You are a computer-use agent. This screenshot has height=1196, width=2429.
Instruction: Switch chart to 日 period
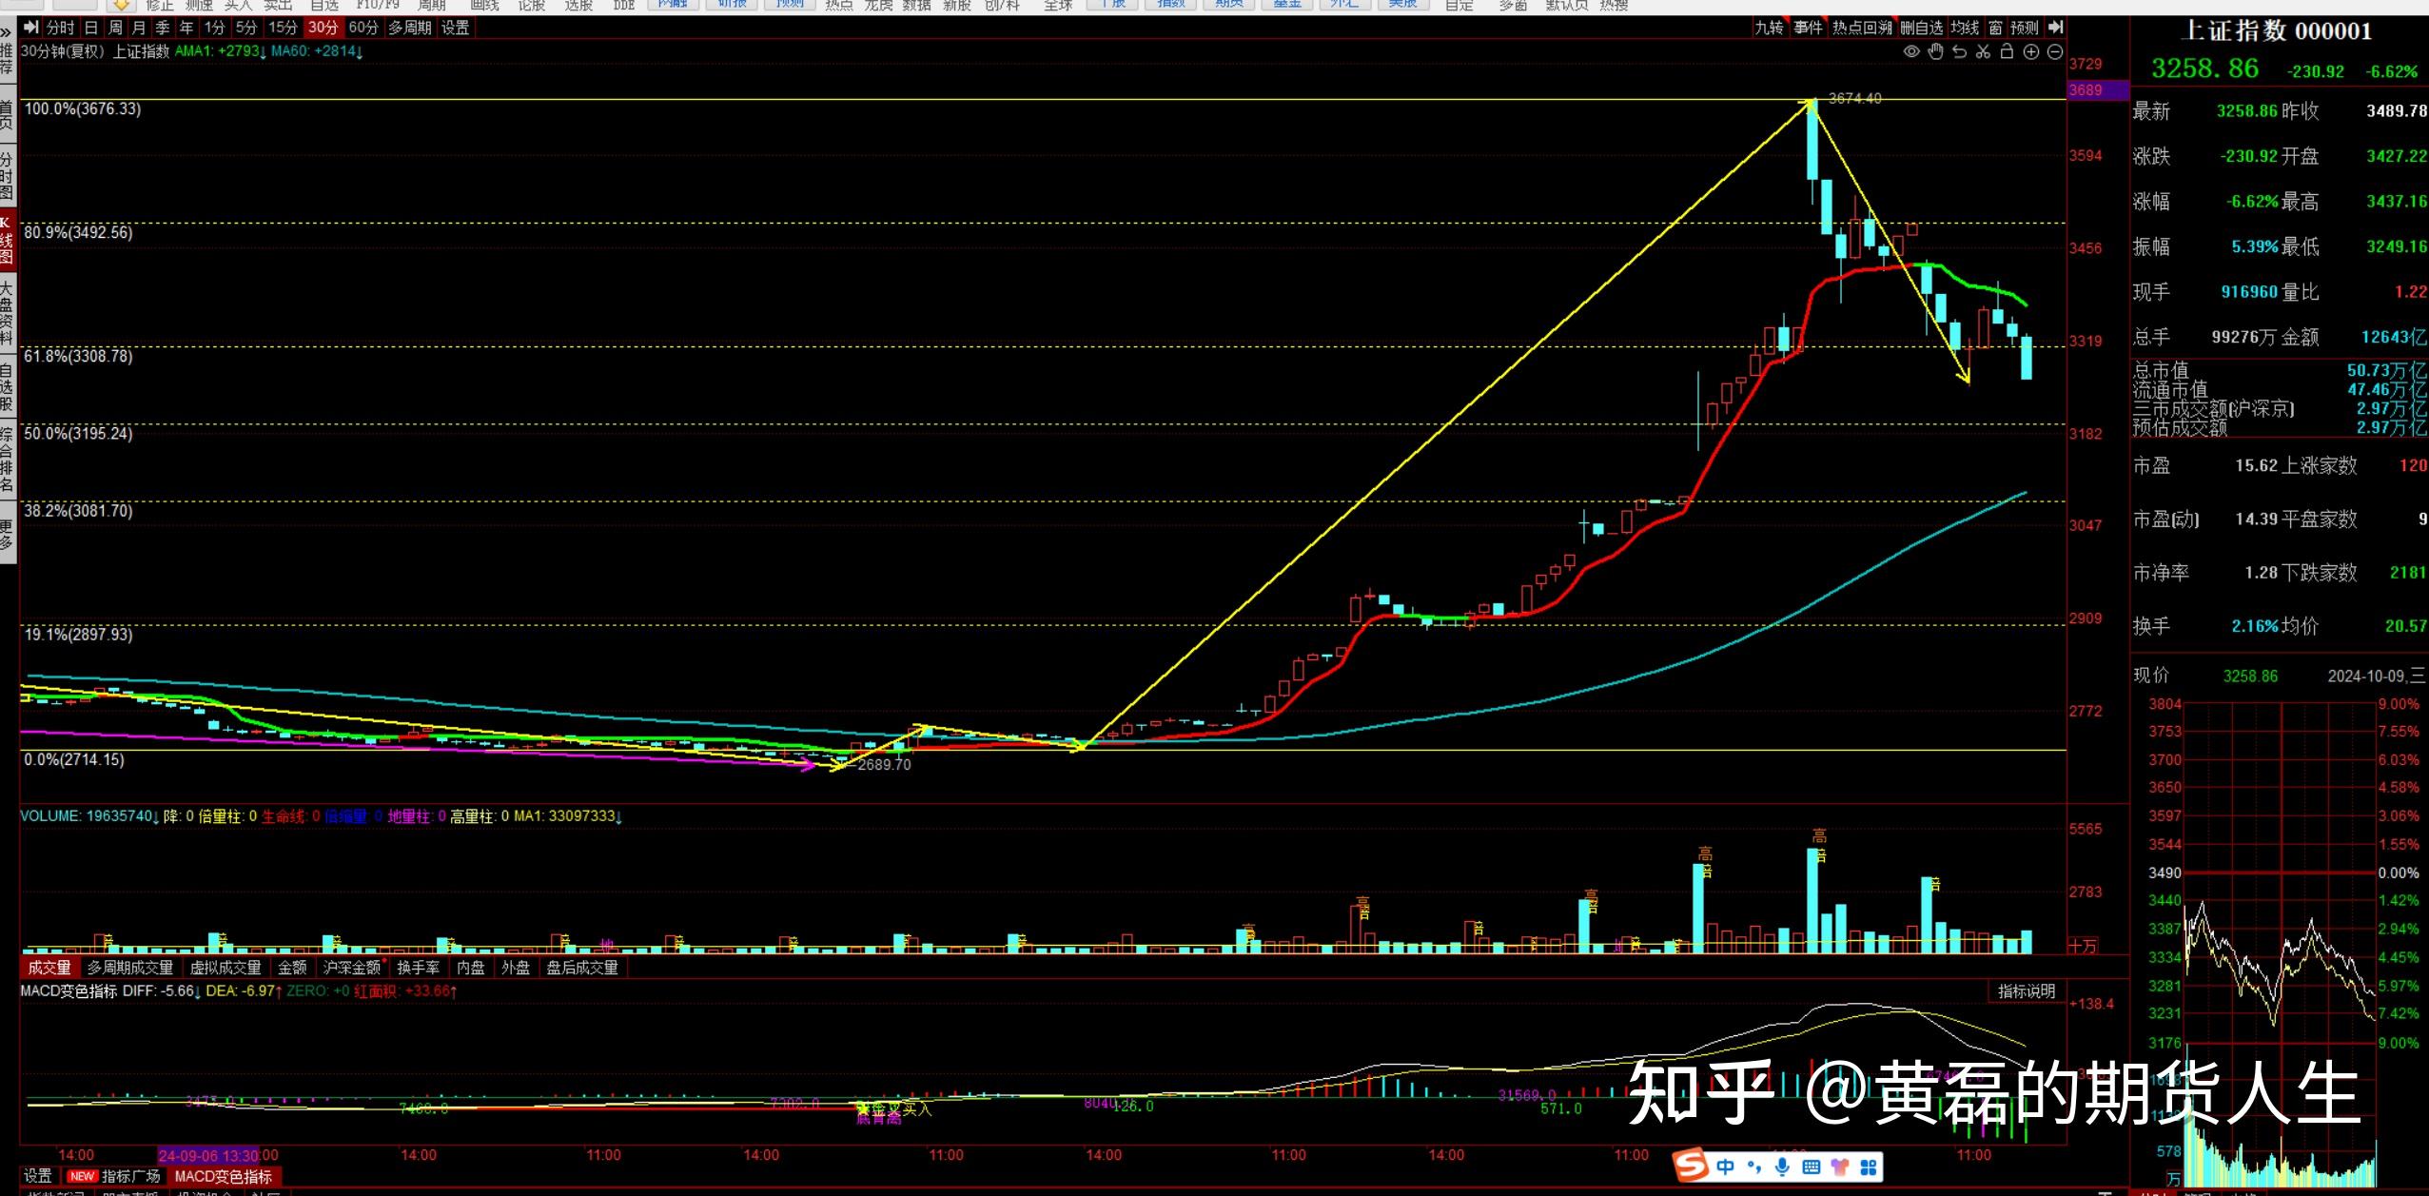[x=91, y=28]
